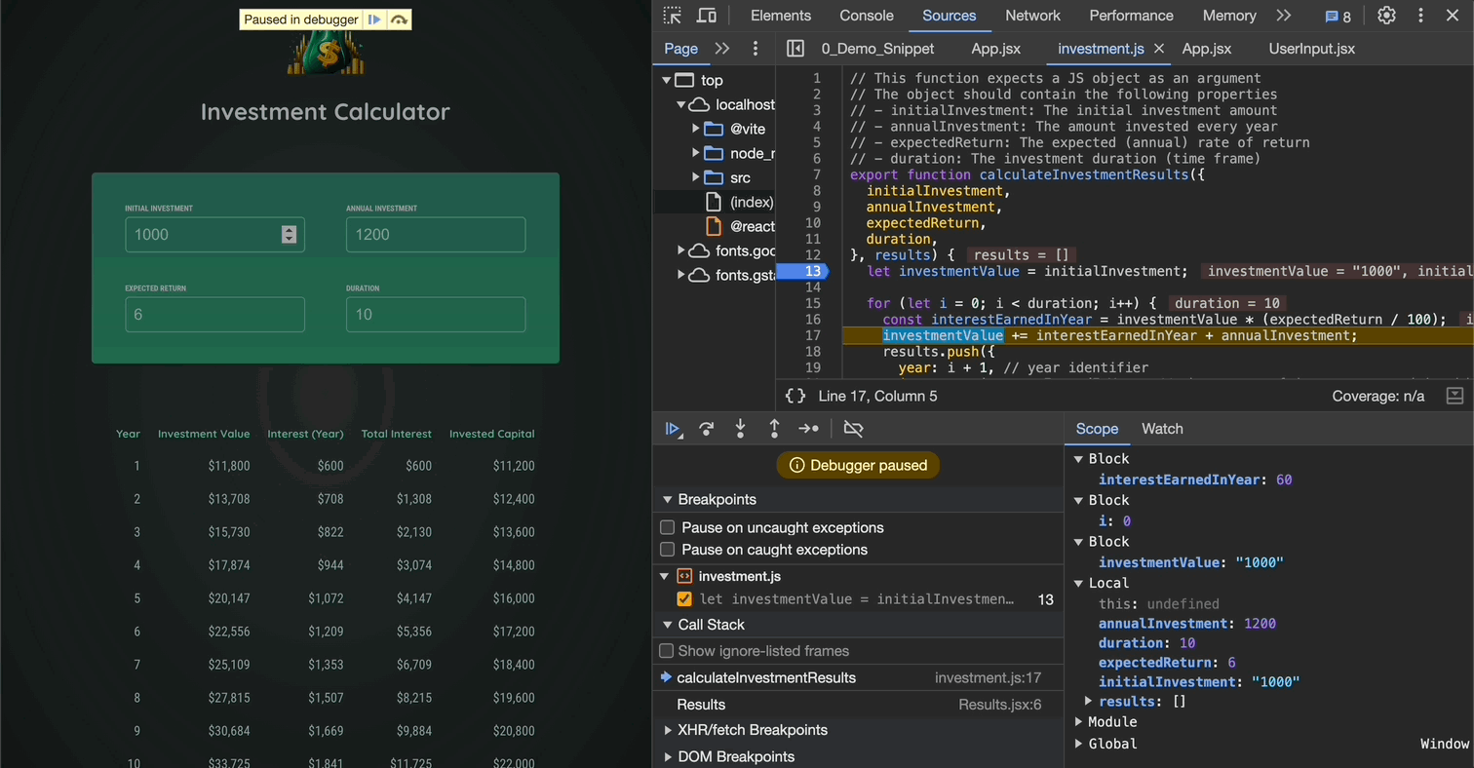
Task: Select calculateInvestmentResults call stack frame
Action: click(858, 678)
